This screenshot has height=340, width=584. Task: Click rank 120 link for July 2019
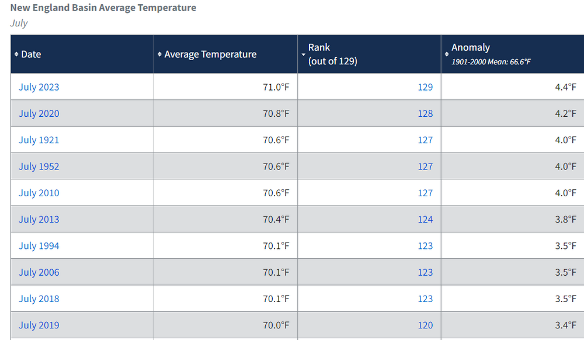tap(425, 325)
